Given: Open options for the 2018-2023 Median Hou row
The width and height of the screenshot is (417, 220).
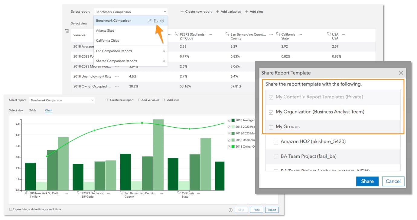Looking at the screenshot, I should [117, 66].
